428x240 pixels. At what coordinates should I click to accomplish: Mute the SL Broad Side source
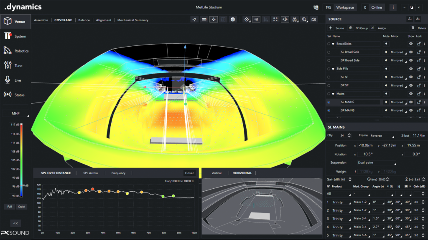pos(386,52)
